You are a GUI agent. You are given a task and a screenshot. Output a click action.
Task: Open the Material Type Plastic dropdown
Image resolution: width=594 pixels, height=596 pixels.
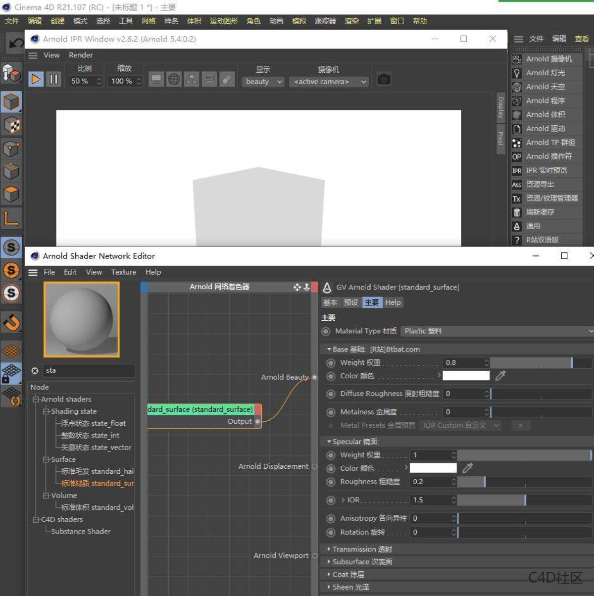497,331
